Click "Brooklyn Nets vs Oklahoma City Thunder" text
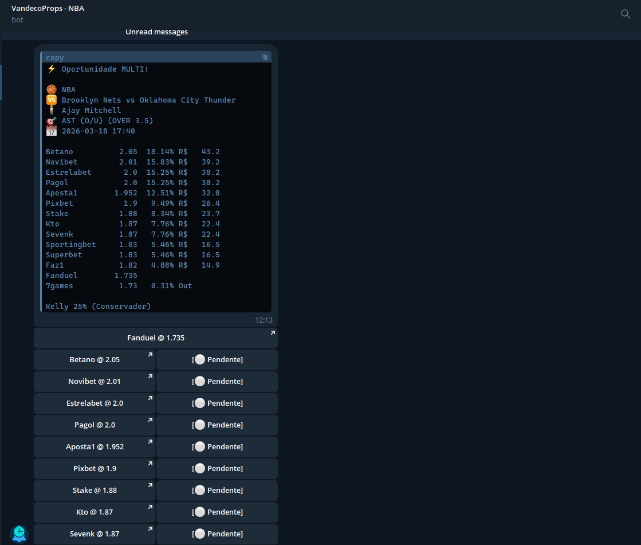This screenshot has height=545, width=641. (148, 100)
